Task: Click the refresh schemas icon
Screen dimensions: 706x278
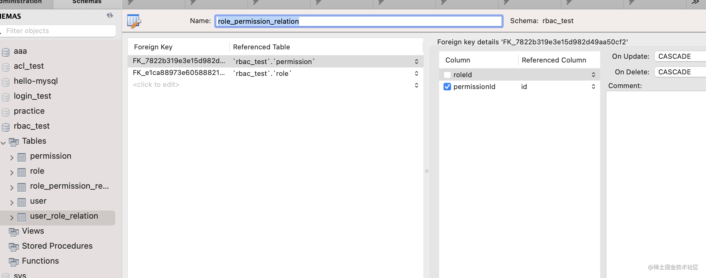Action: click(x=110, y=15)
